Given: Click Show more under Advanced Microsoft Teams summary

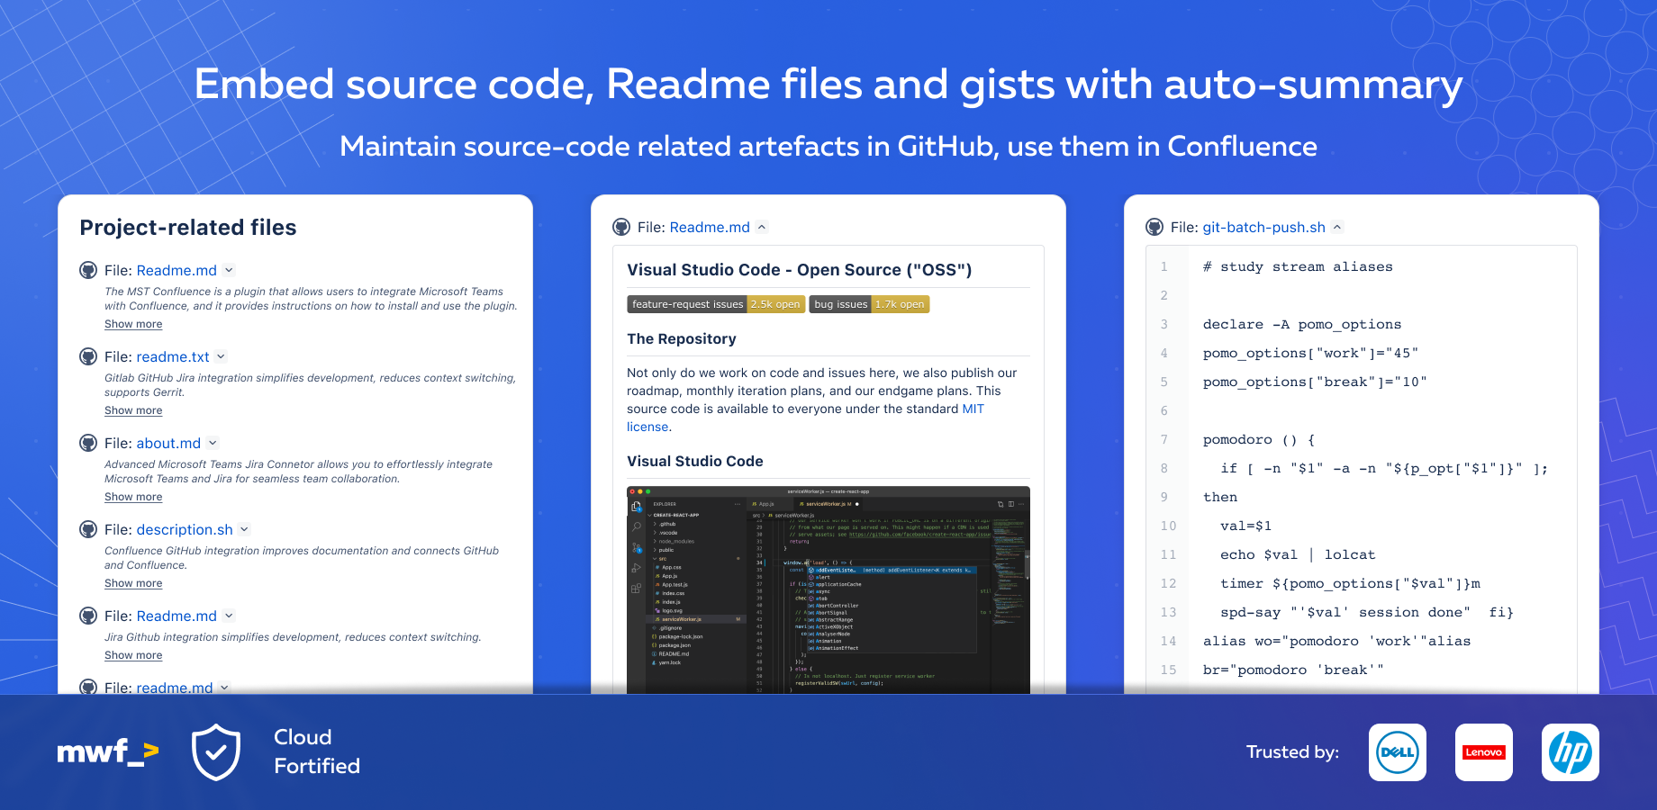Looking at the screenshot, I should click(x=133, y=497).
